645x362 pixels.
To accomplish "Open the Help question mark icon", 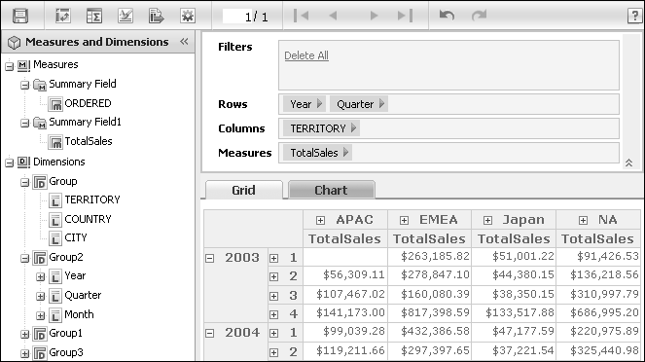I will pos(634,16).
